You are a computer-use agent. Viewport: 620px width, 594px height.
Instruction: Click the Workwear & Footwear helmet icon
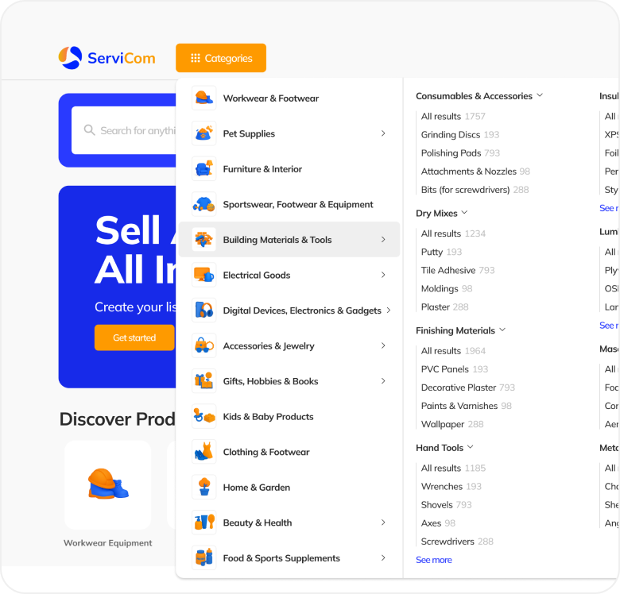click(x=204, y=98)
